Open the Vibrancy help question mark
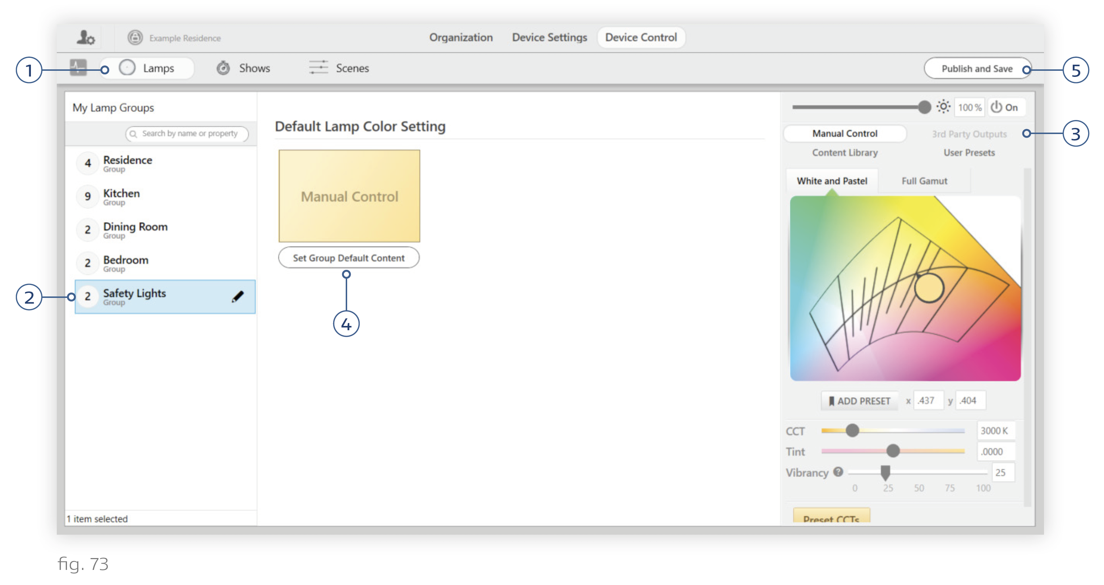 [838, 472]
